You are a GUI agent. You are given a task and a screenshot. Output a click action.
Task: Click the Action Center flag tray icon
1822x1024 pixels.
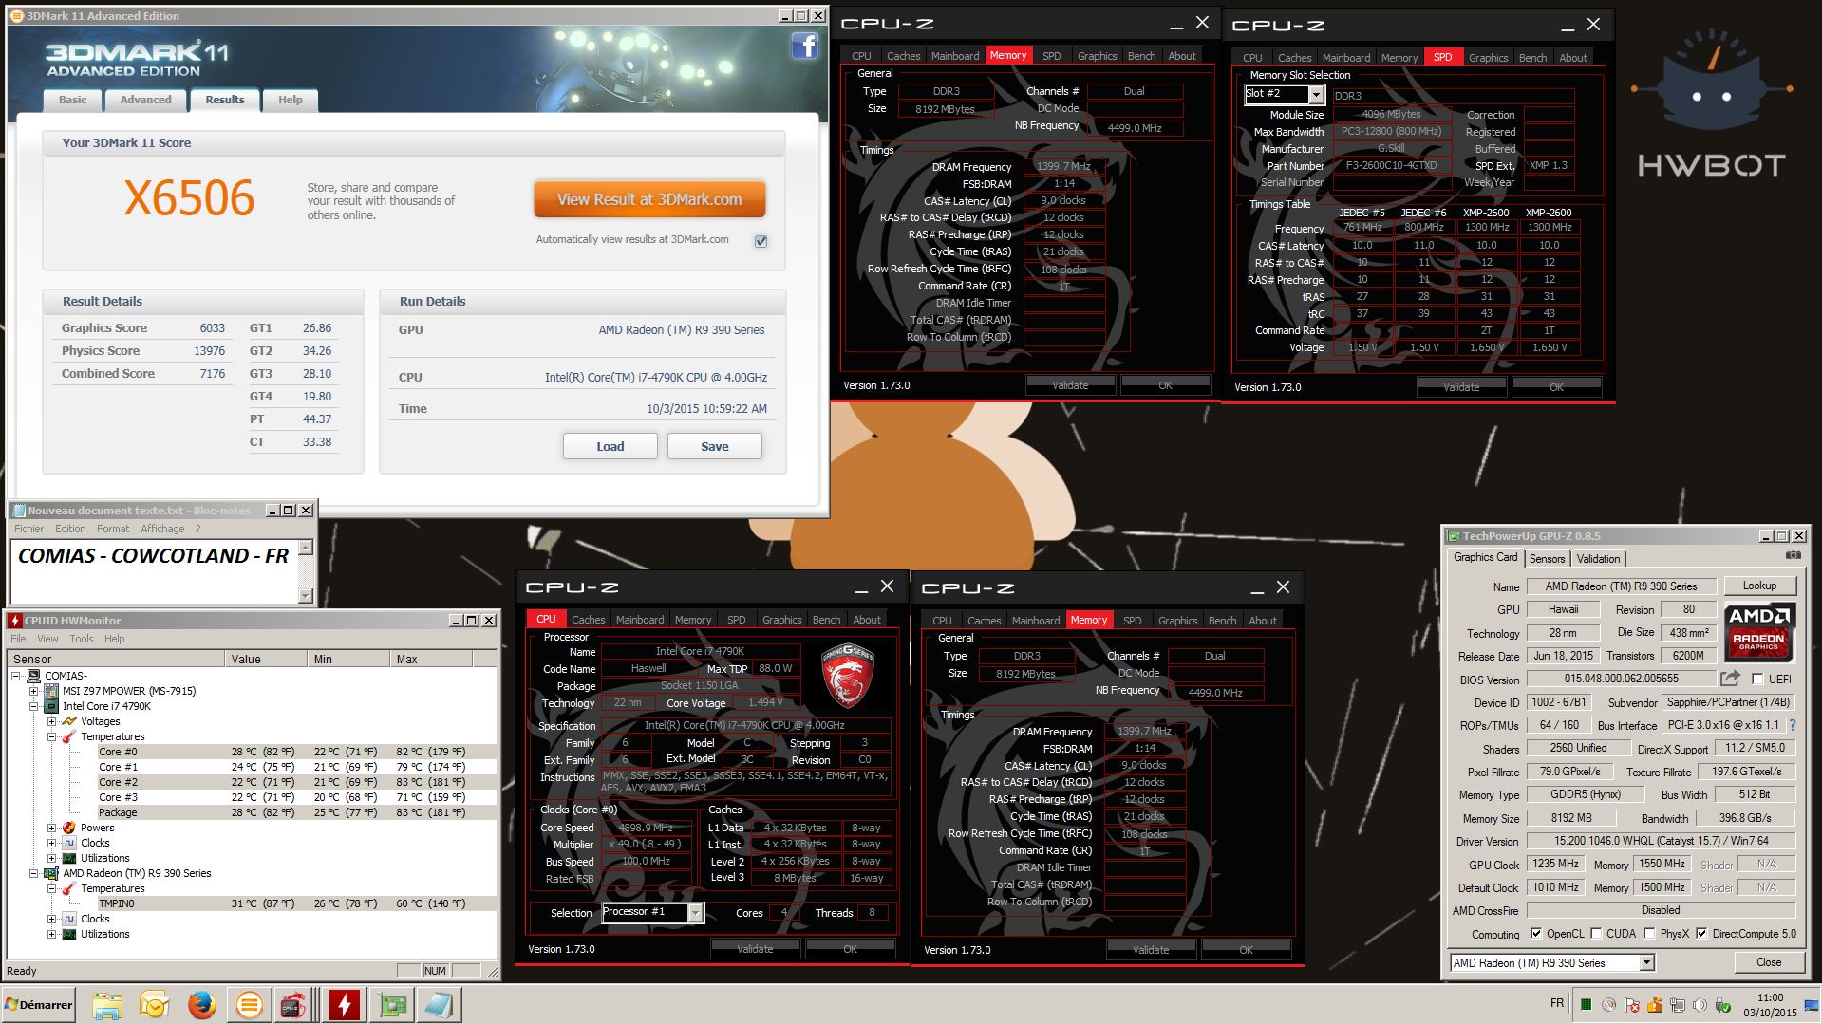coord(1631,1005)
